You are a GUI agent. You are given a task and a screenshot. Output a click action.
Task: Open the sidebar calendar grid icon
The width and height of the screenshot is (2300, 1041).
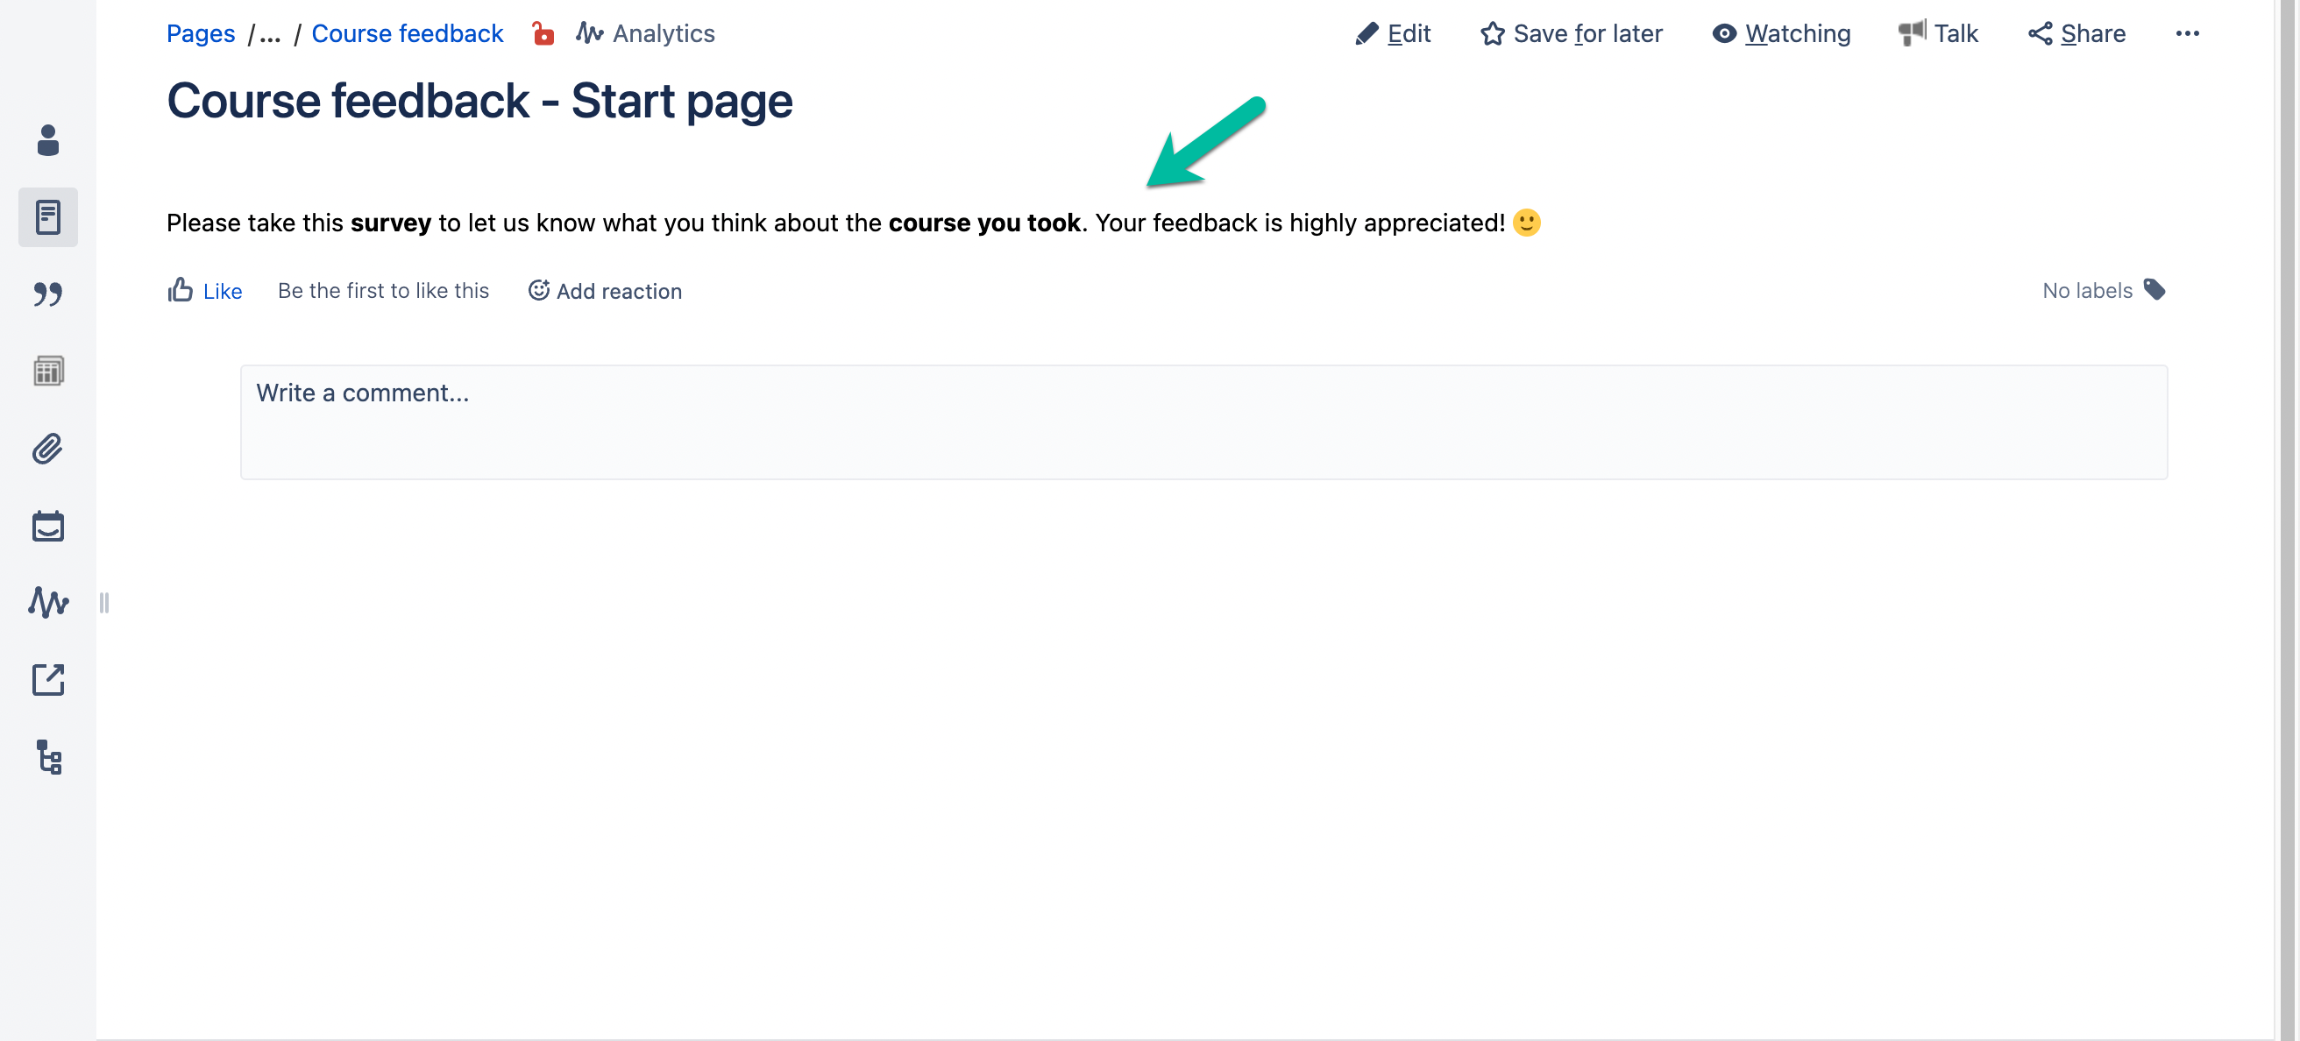pyautogui.click(x=48, y=372)
